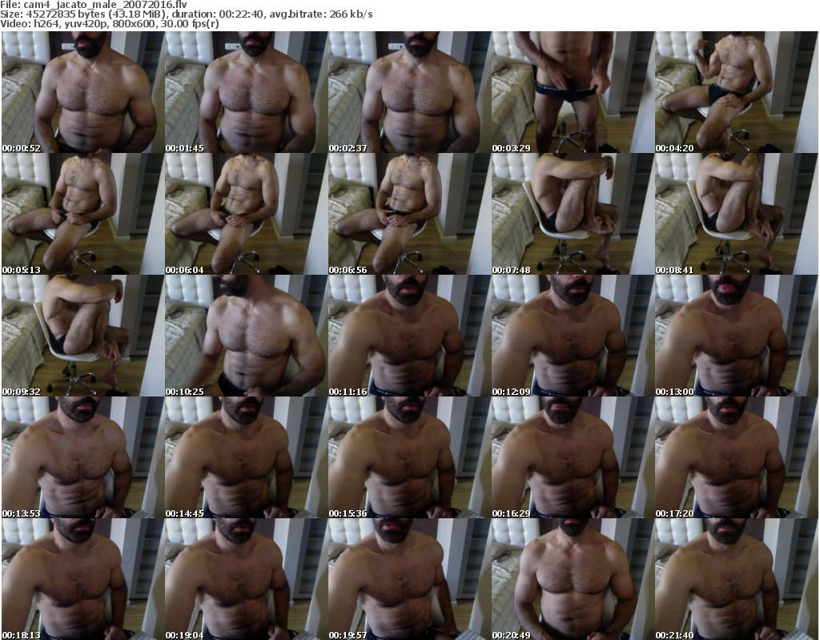The height and width of the screenshot is (640, 820).
Task: Select the thumbnail stamped 00:12:09
Action: point(573,336)
